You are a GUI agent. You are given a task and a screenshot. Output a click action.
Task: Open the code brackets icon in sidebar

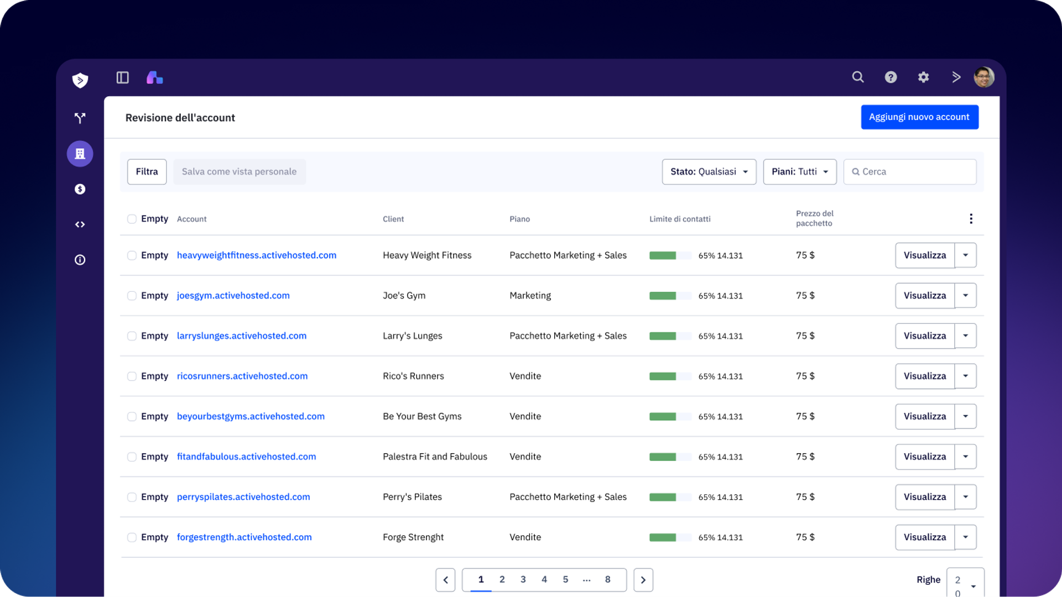(x=80, y=224)
